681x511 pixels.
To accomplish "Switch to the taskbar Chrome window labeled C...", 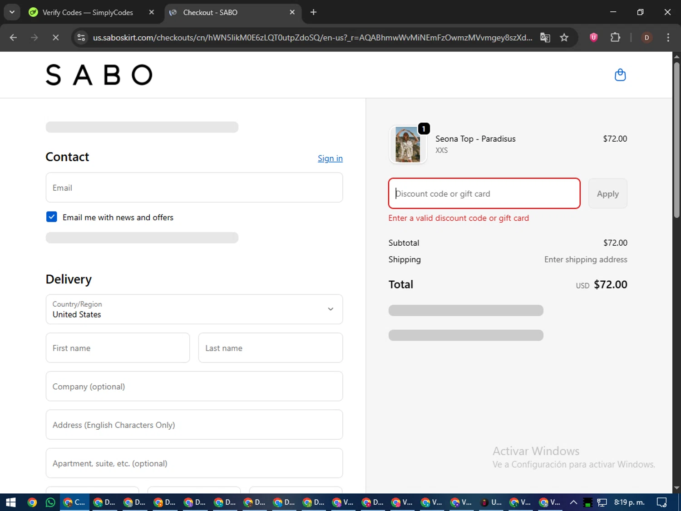I will pyautogui.click(x=75, y=502).
